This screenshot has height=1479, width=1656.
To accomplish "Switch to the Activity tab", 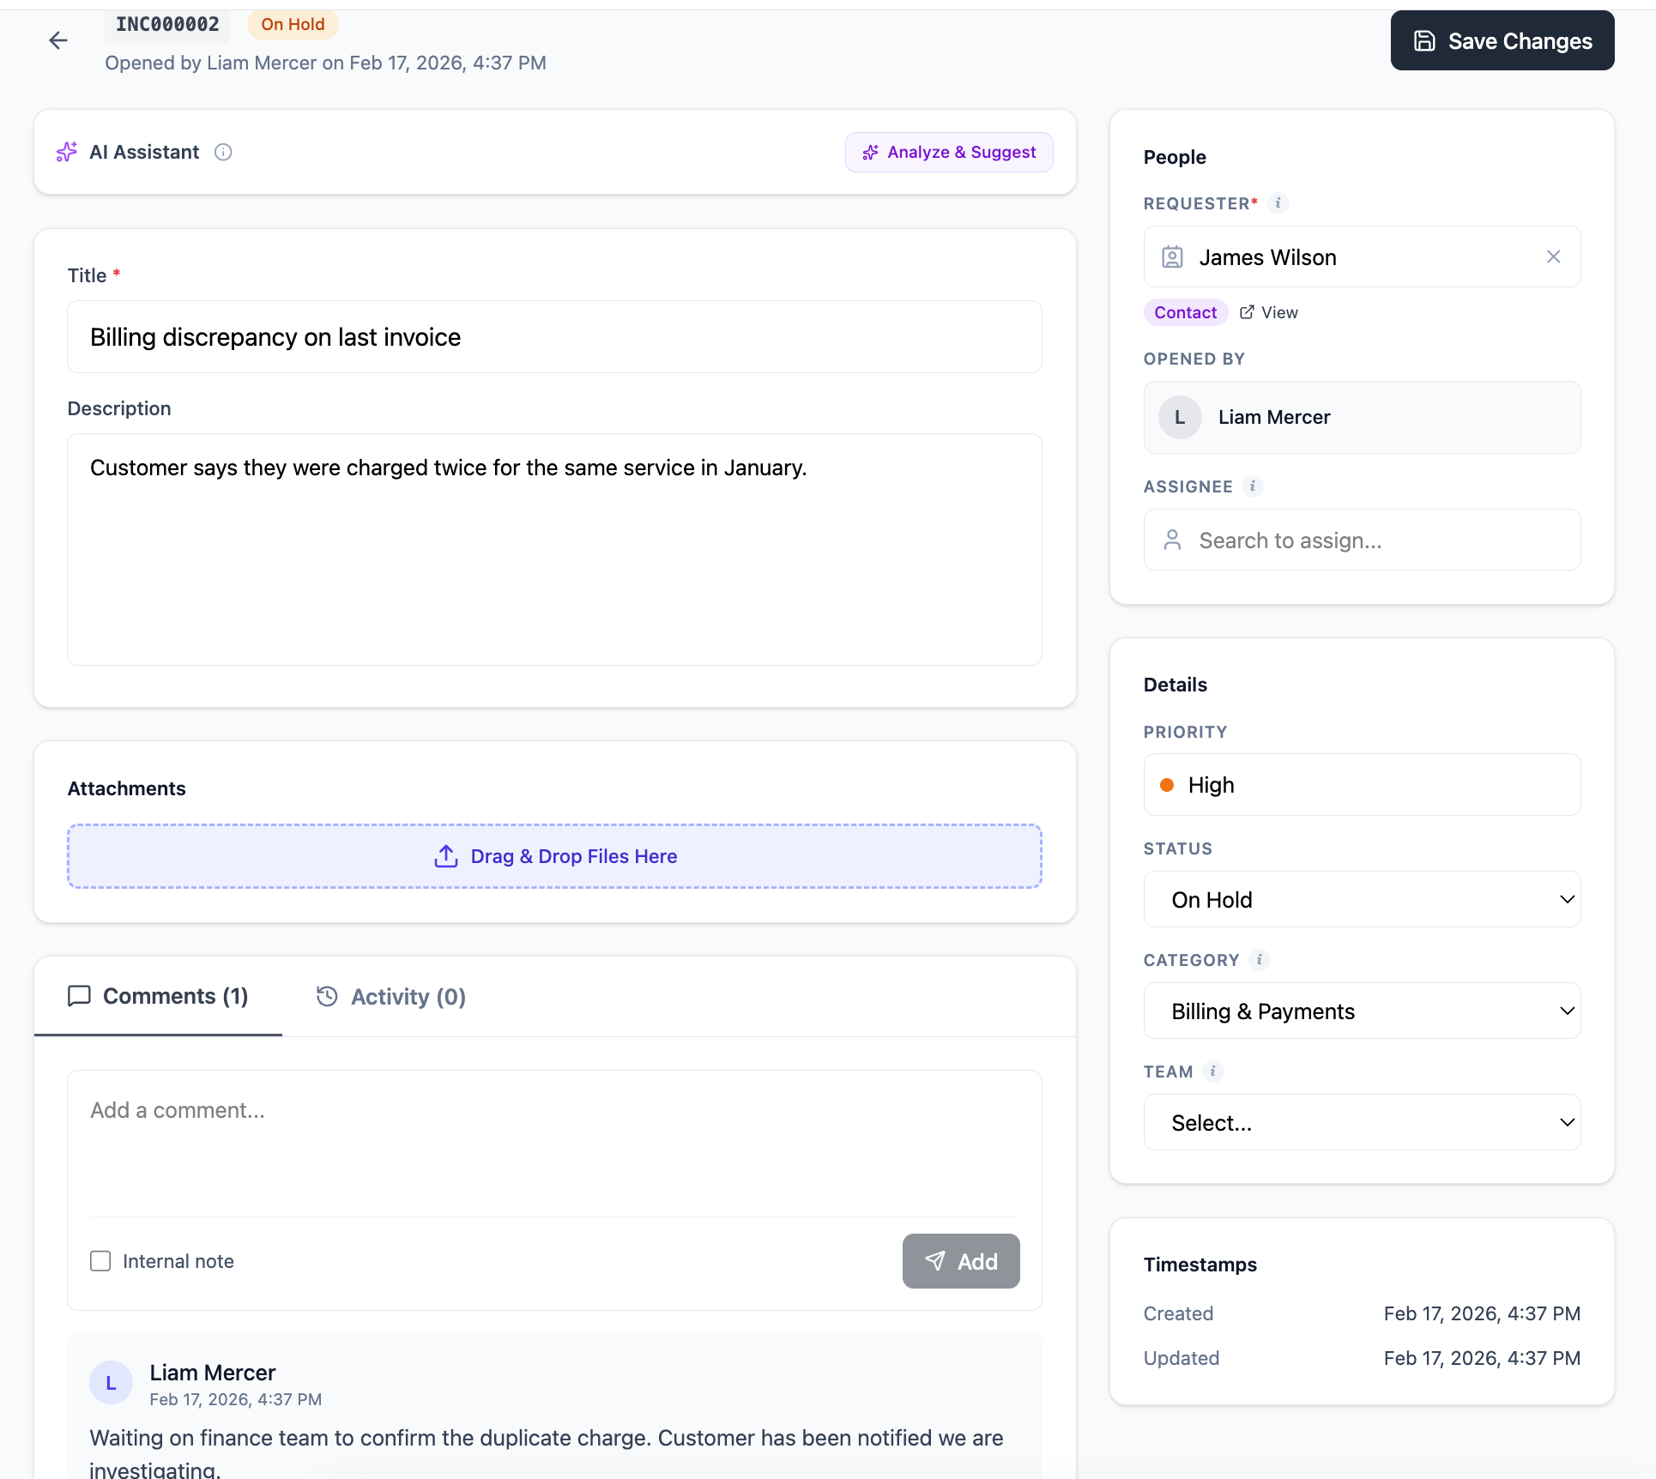I will [x=390, y=996].
